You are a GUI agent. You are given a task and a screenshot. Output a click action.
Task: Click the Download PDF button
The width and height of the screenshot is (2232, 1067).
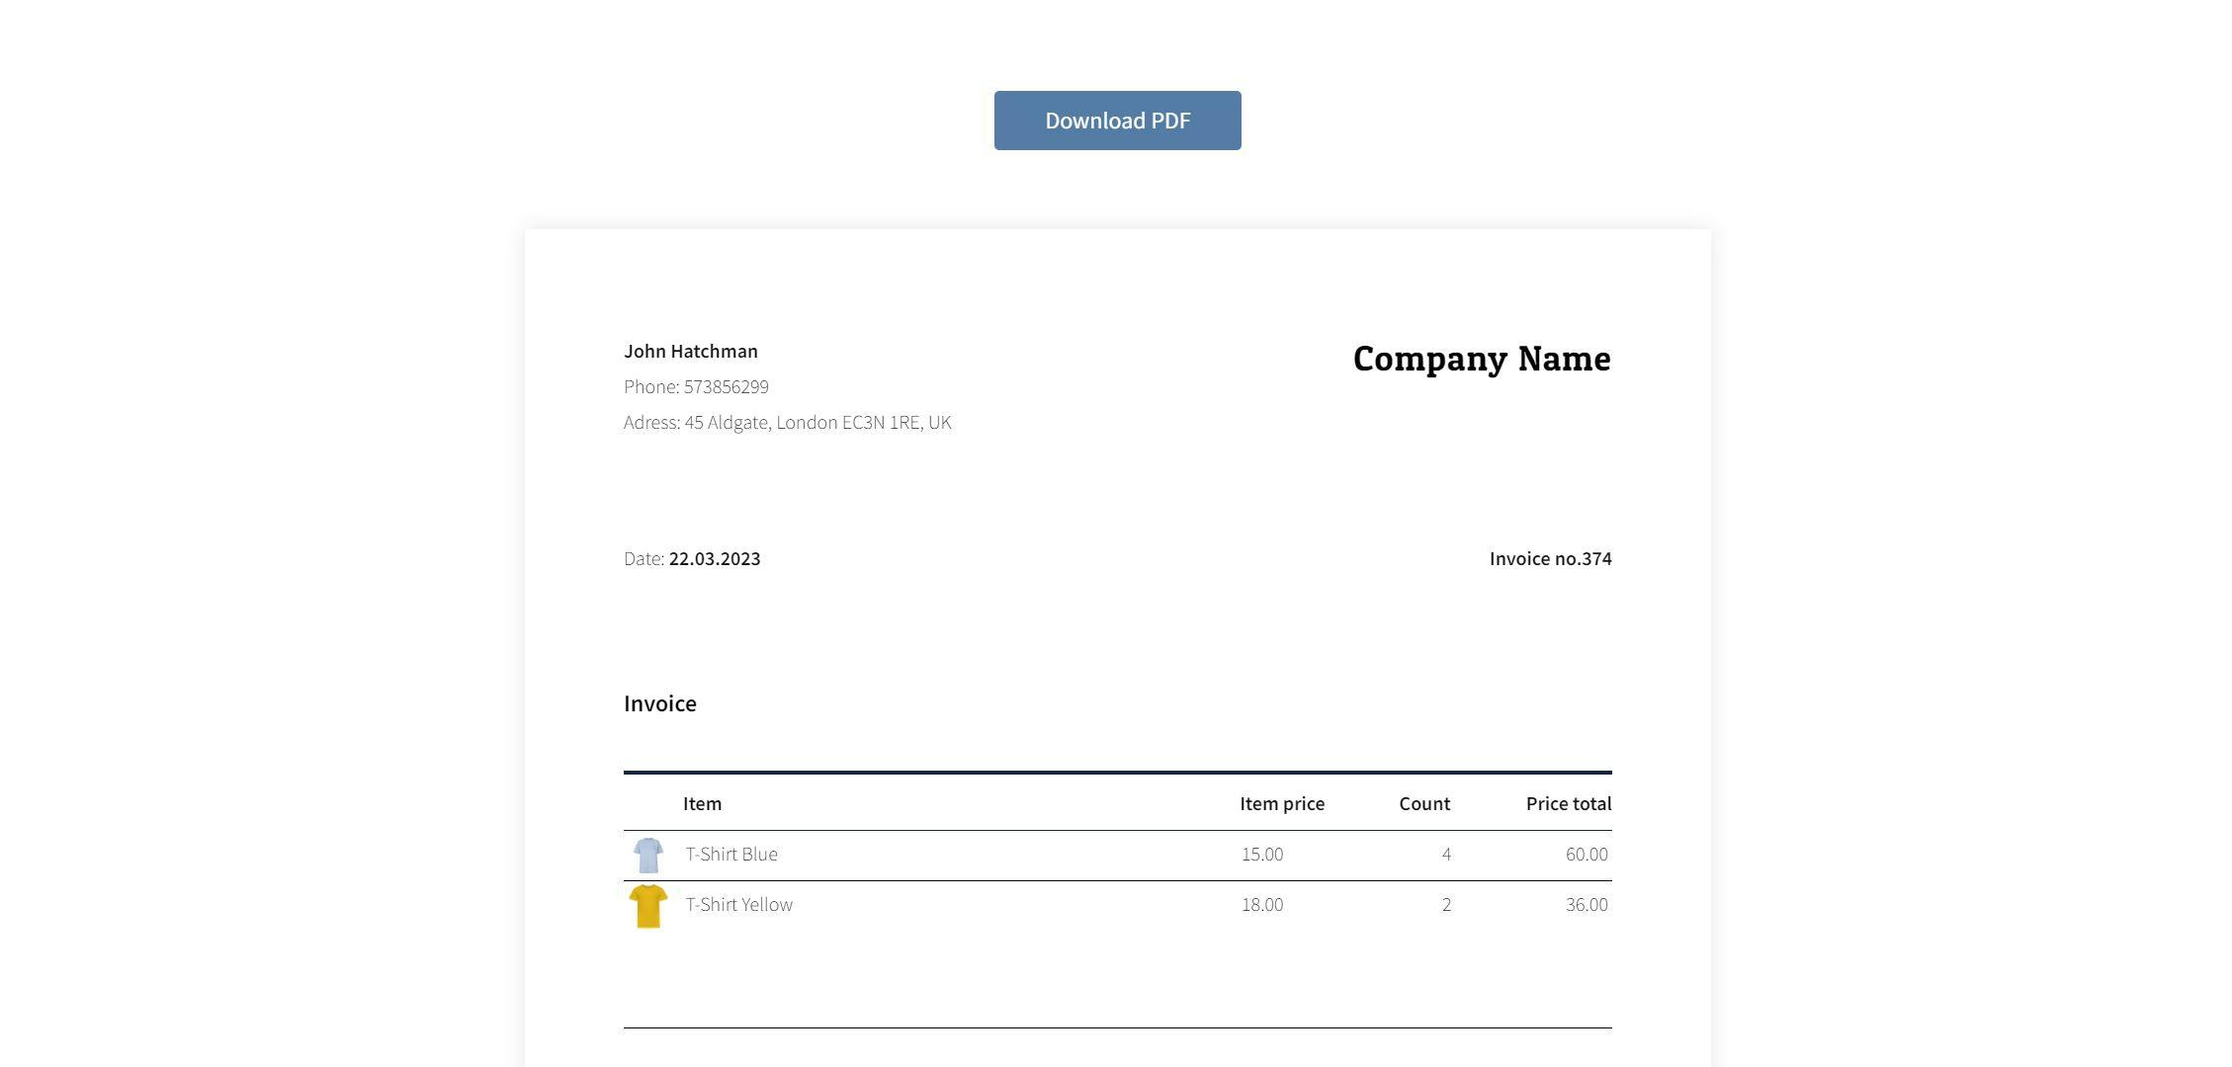click(1117, 120)
